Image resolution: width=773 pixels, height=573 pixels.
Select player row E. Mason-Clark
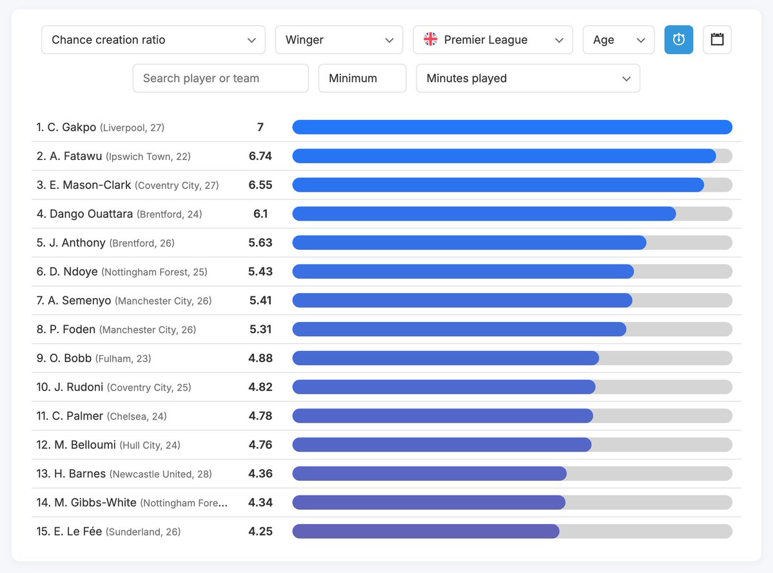tap(387, 185)
